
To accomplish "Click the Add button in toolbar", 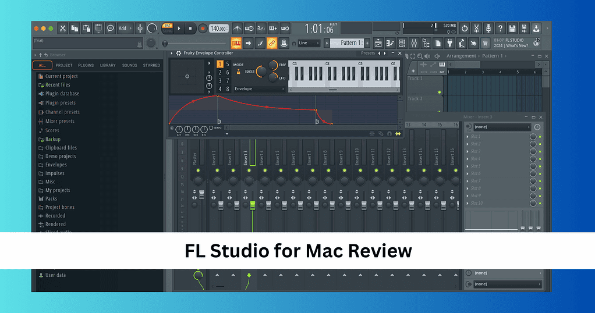I will (122, 28).
